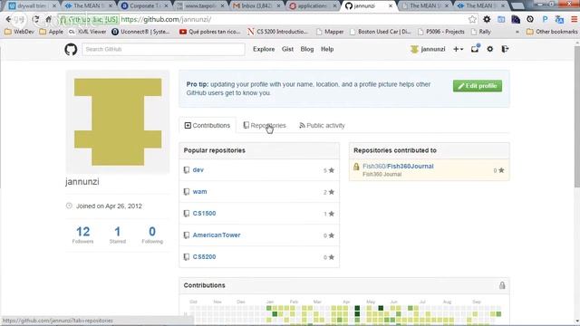Screen dimensions: 580x326
Task: Switch to Repositories tab
Action: pyautogui.click(x=265, y=125)
